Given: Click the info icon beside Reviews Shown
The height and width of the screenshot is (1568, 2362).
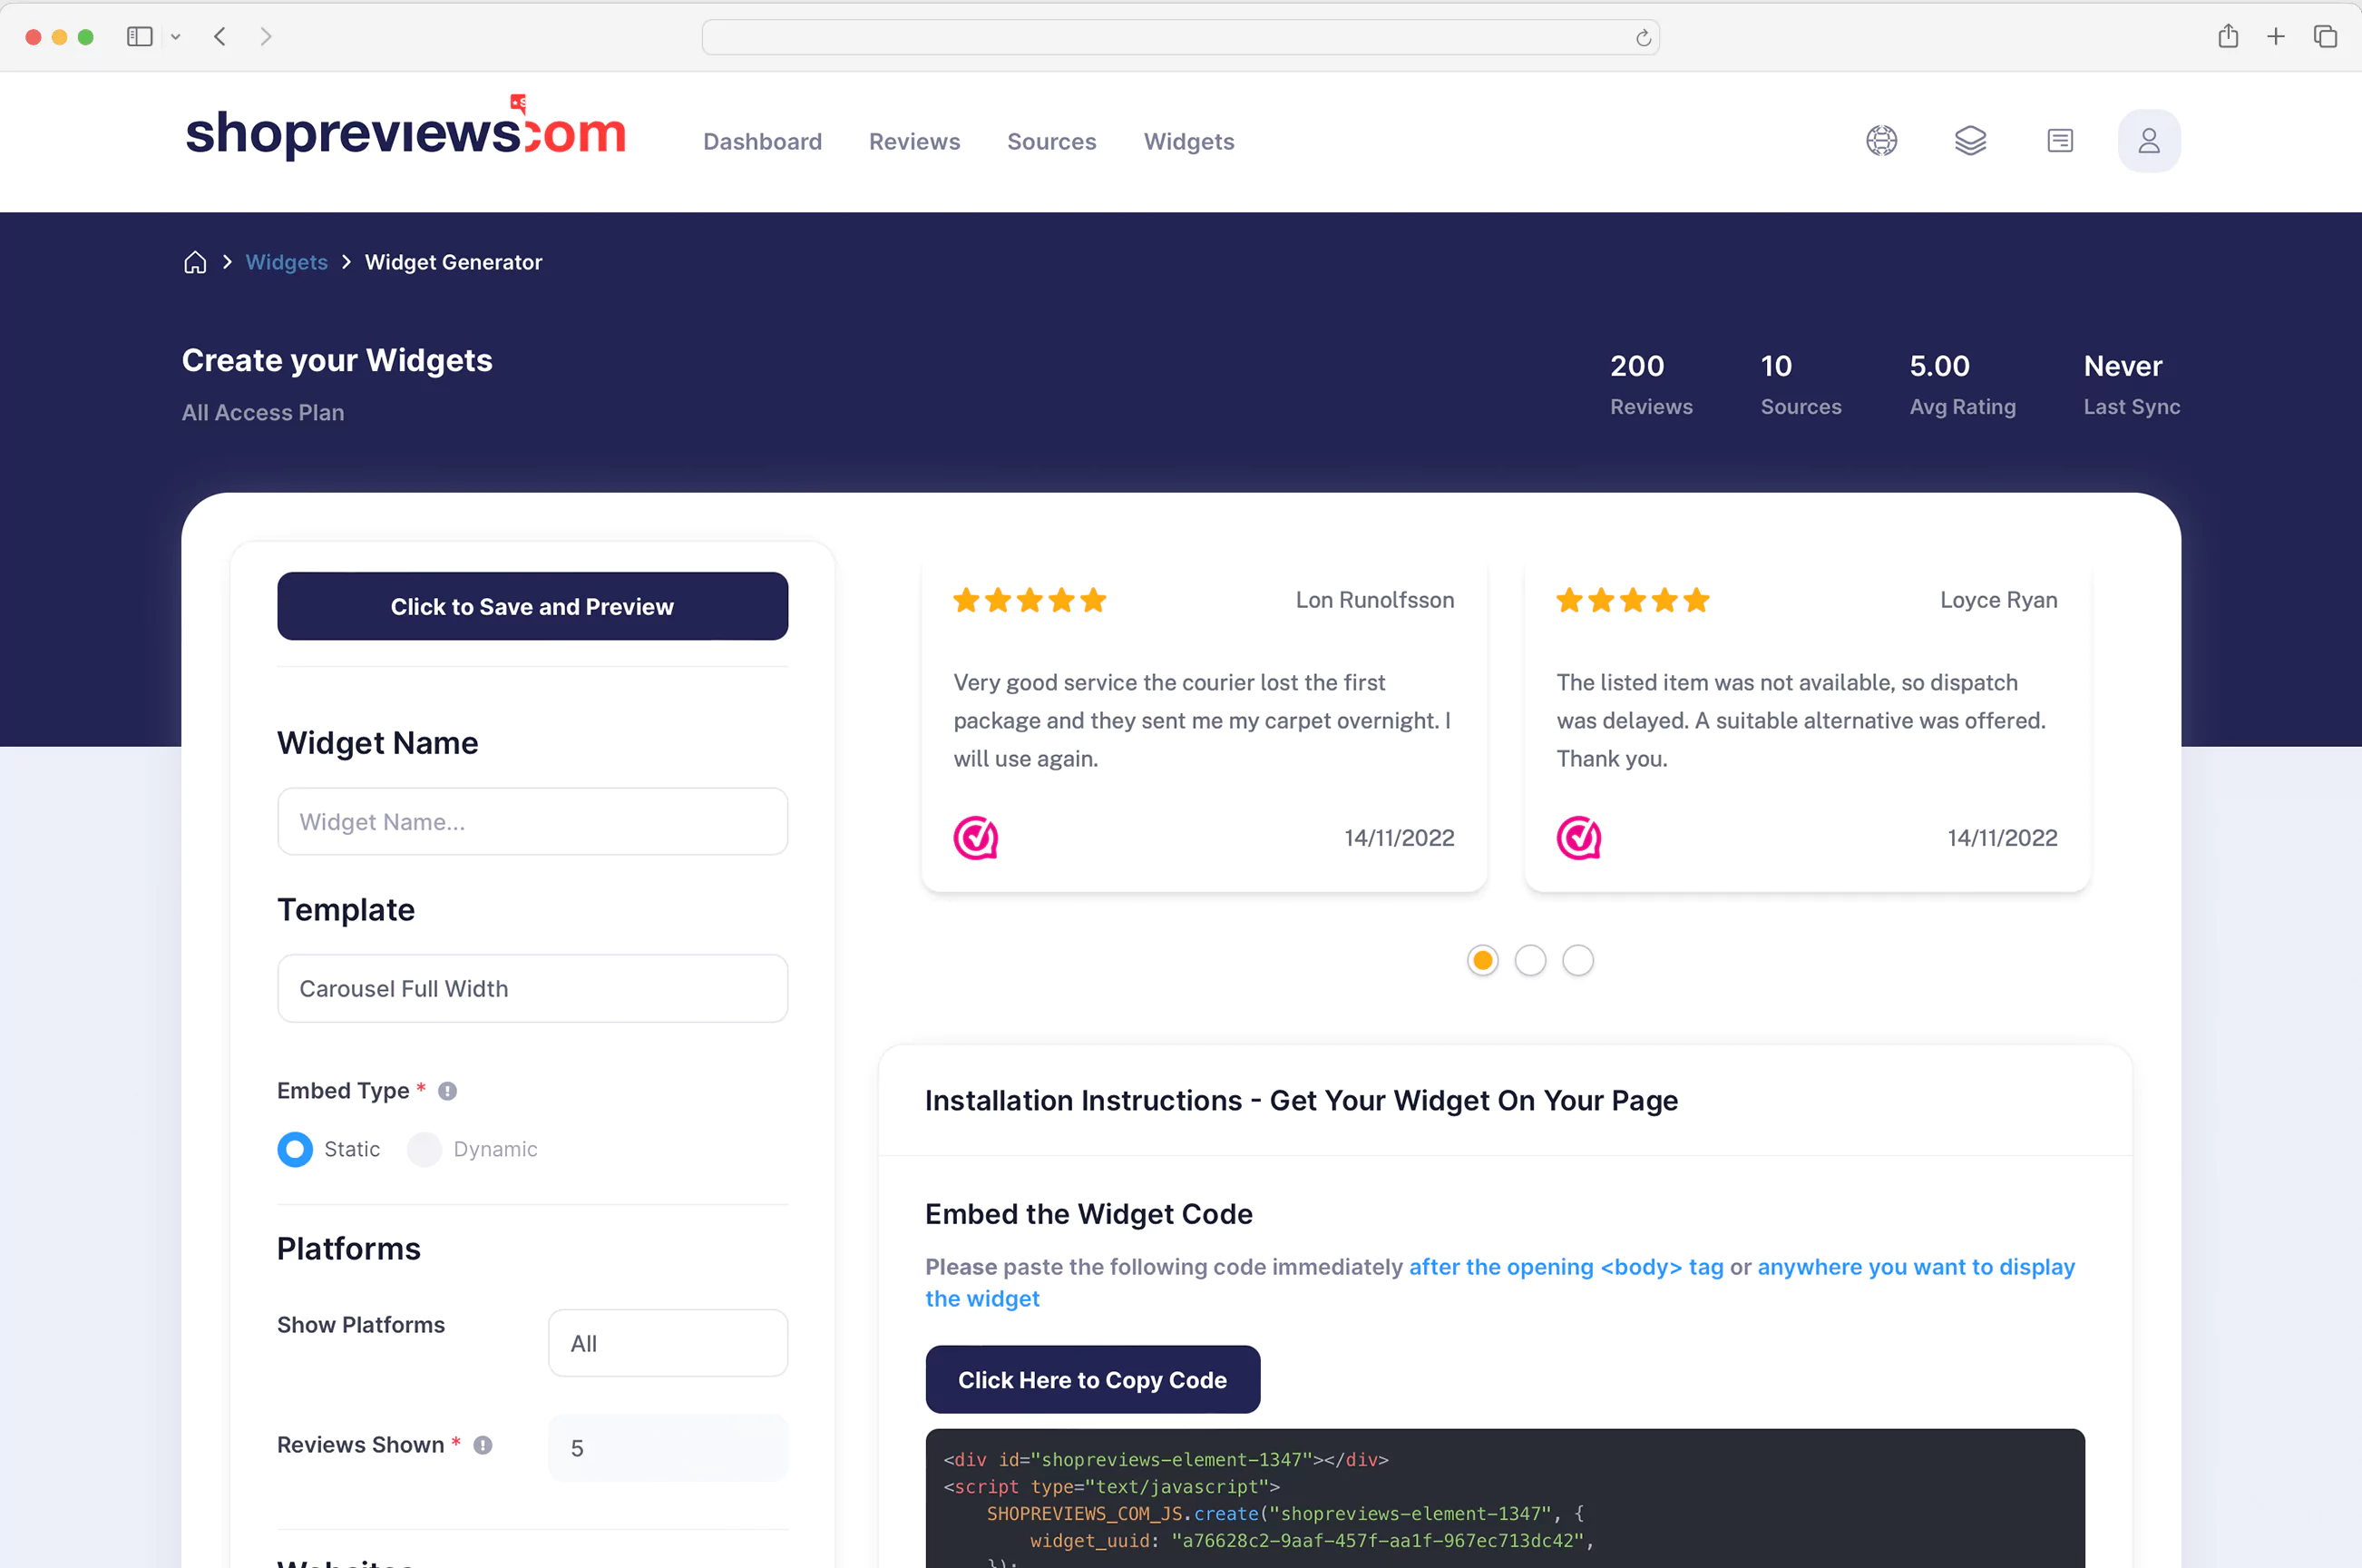Looking at the screenshot, I should tap(483, 1445).
